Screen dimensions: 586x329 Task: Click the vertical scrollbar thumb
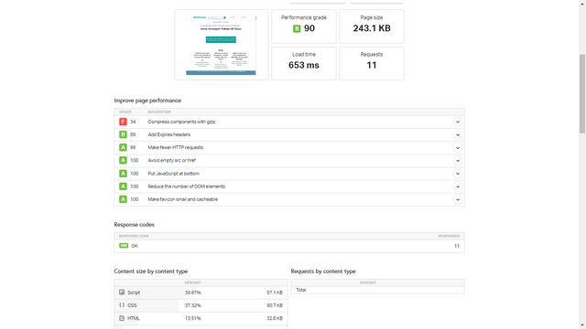coord(582,93)
